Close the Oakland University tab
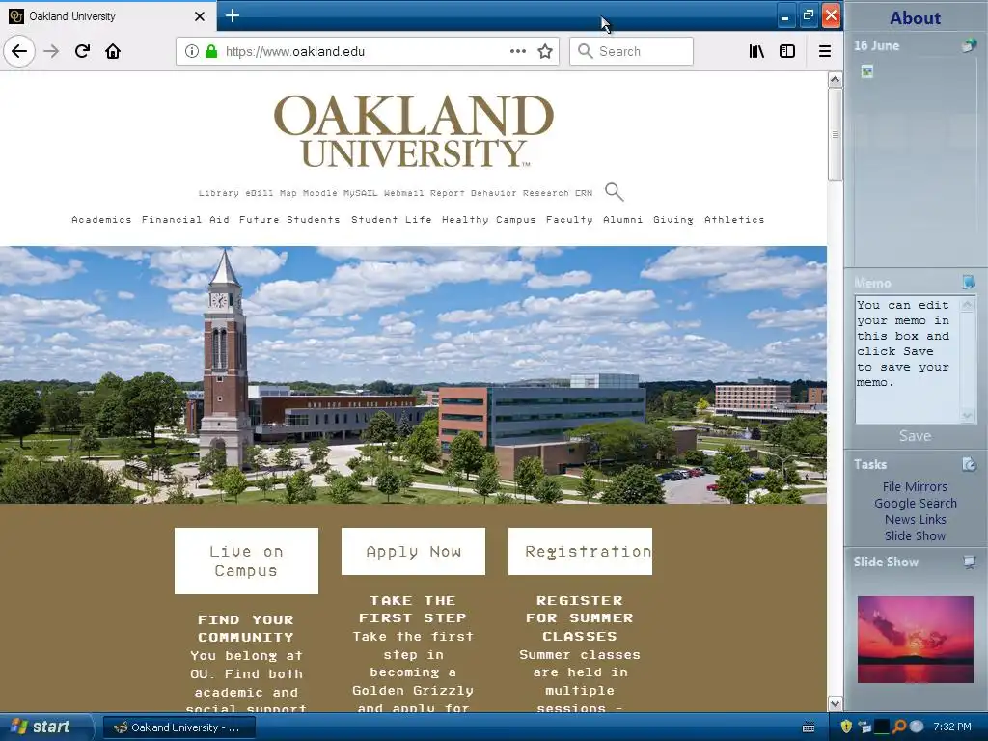The height and width of the screenshot is (741, 988). coord(199,16)
